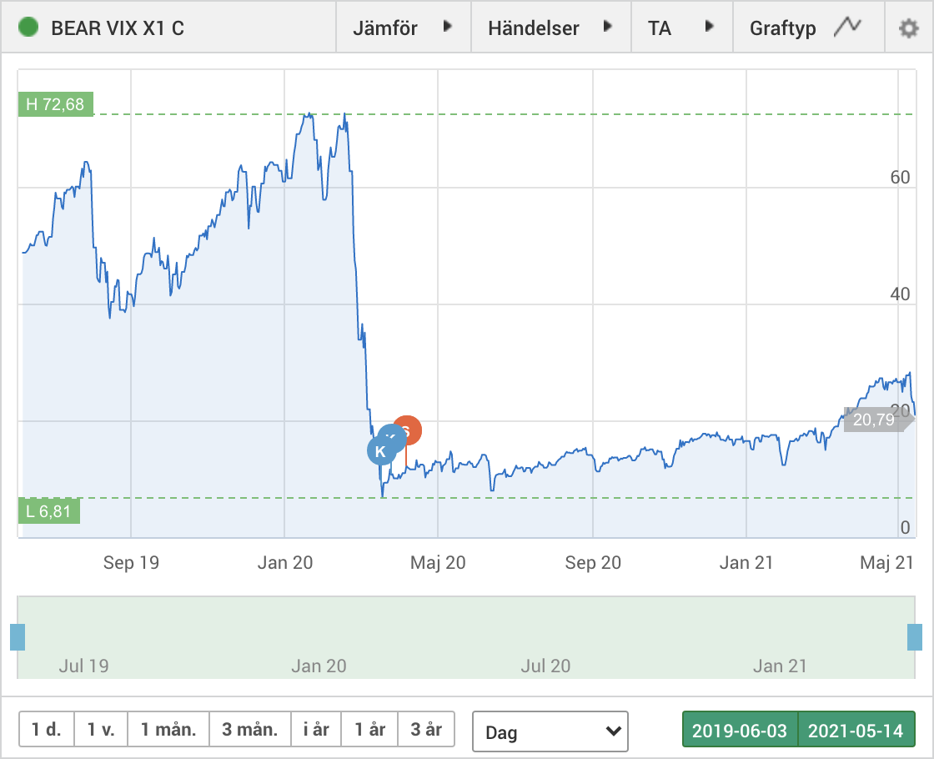Click the green BEAR VIX X1 C dot
Image resolution: width=934 pixels, height=759 pixels.
(x=28, y=28)
